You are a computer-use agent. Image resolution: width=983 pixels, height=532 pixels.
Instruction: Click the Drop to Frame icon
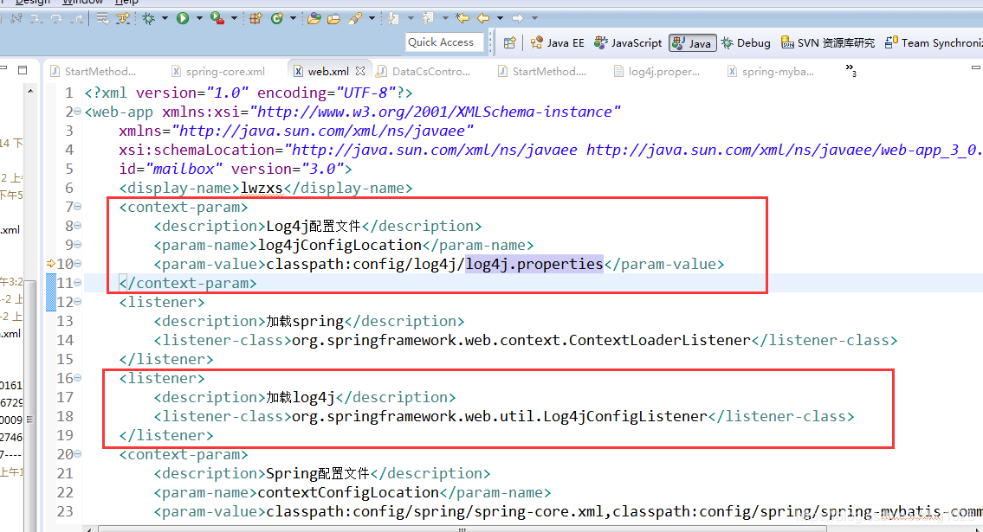point(102,18)
